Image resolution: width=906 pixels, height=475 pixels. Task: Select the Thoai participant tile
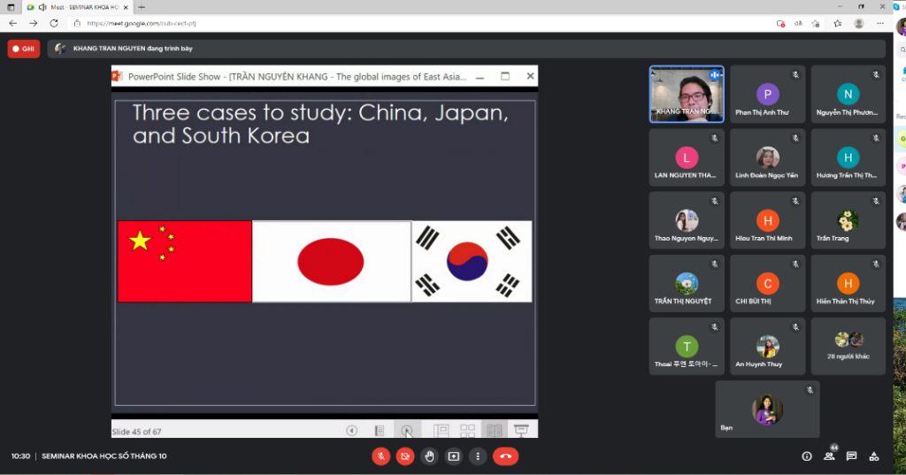(x=687, y=347)
